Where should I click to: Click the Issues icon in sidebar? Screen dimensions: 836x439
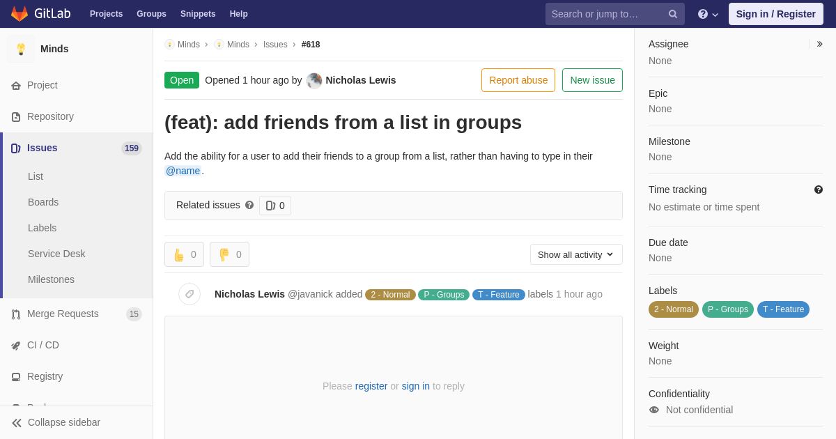click(16, 148)
